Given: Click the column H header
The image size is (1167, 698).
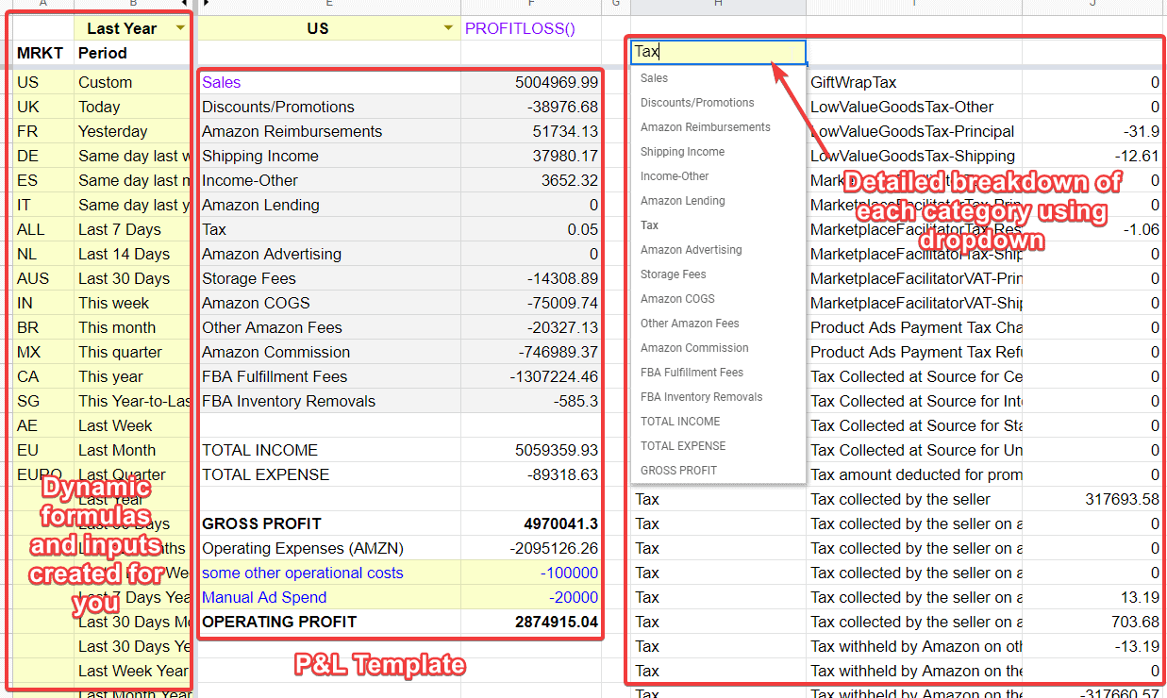Looking at the screenshot, I should (718, 7).
